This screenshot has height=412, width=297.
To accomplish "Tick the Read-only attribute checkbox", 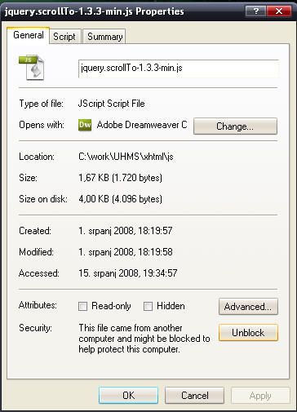I will (82, 306).
